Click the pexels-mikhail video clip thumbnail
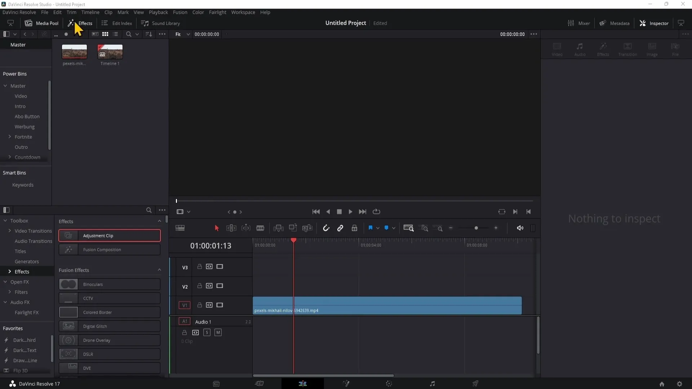This screenshot has height=389, width=692. (x=74, y=52)
